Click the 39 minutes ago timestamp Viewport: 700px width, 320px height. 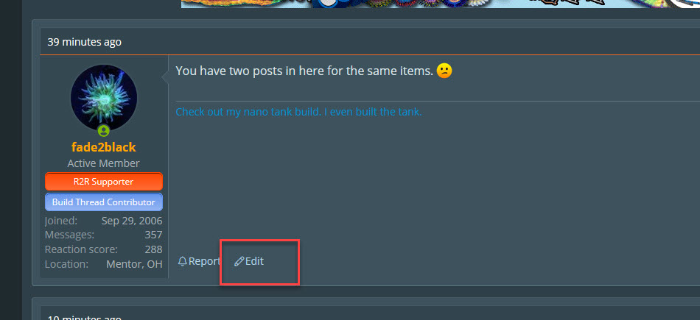(x=85, y=42)
